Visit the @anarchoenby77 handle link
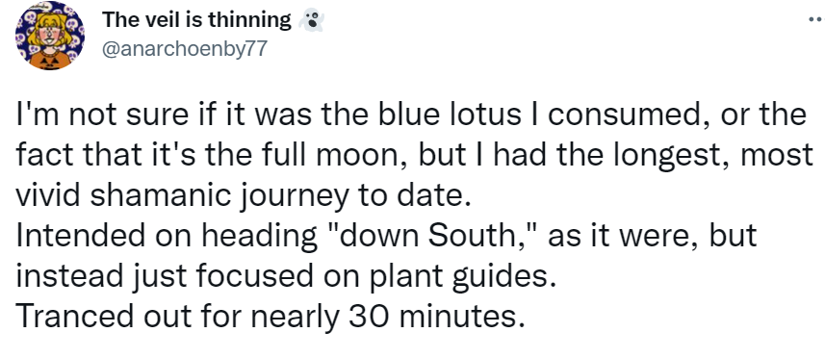This screenshot has width=825, height=358. click(185, 49)
